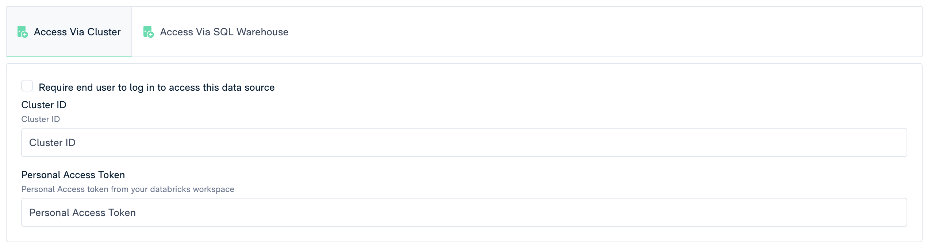The height and width of the screenshot is (247, 927).
Task: Click the database icon on Access Via Cluster tab
Action: [x=23, y=32]
